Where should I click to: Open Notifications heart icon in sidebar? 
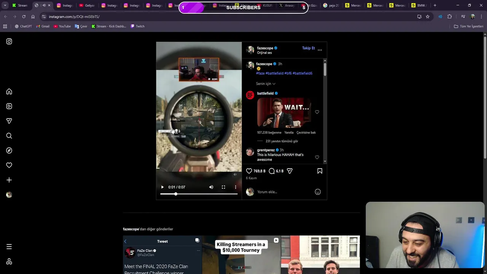point(9,165)
